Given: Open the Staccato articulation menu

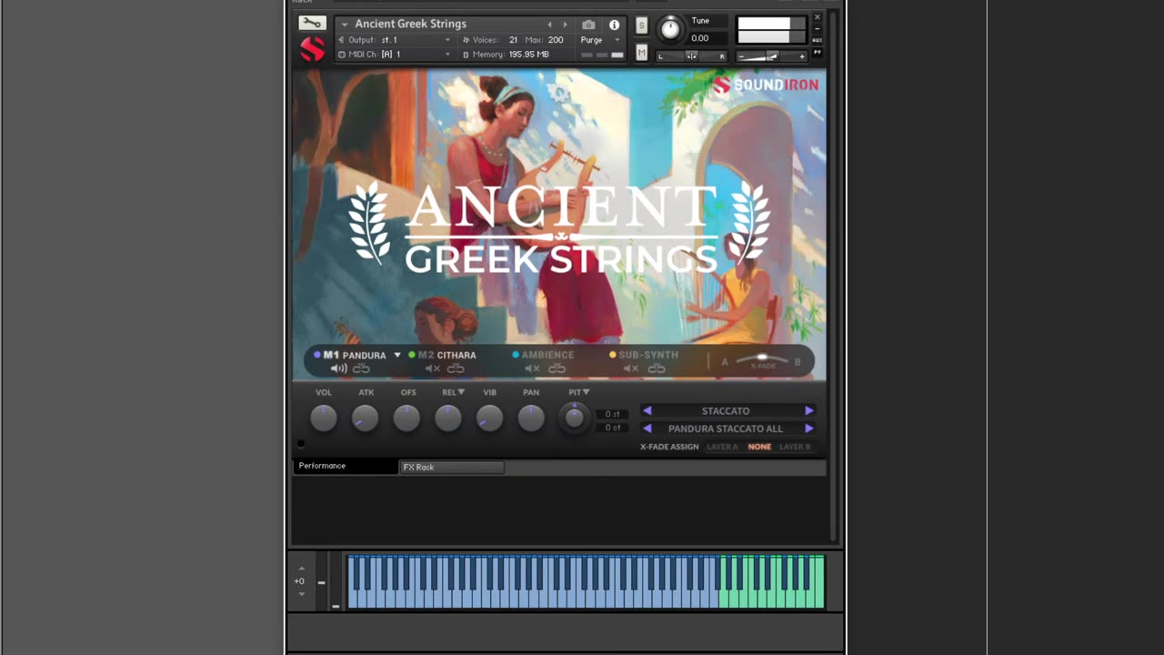Looking at the screenshot, I should pos(726,411).
